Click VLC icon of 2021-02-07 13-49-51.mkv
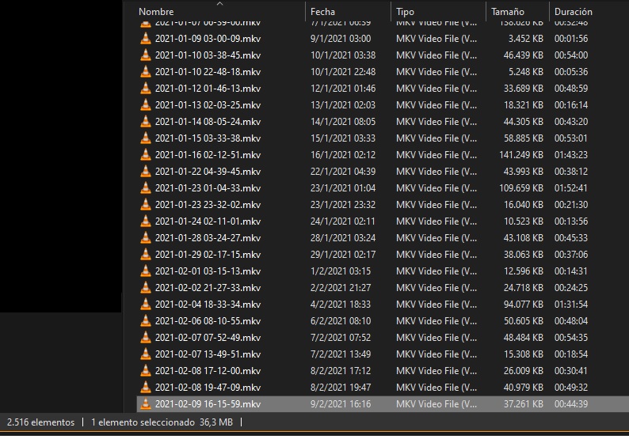The width and height of the screenshot is (629, 439). tap(146, 354)
